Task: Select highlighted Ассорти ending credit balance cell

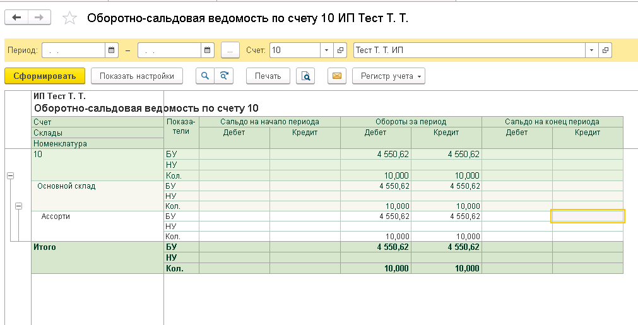Action: (588, 216)
